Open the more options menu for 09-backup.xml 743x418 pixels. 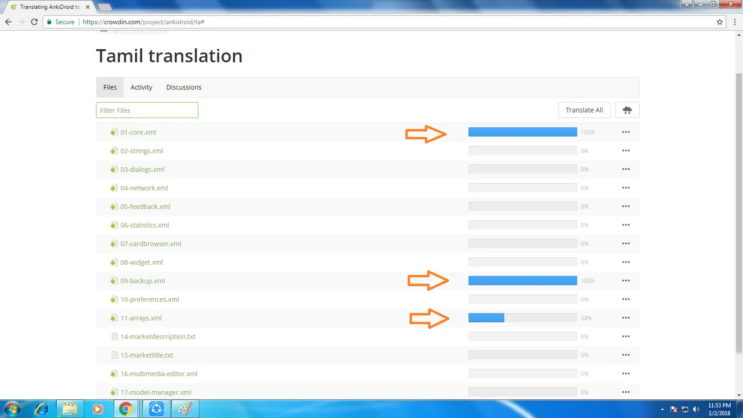[626, 281]
